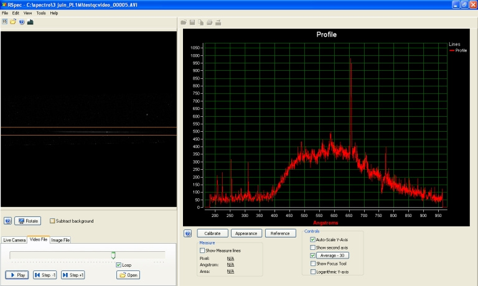Open the Tools menu
This screenshot has width=478, height=286.
(x=41, y=13)
